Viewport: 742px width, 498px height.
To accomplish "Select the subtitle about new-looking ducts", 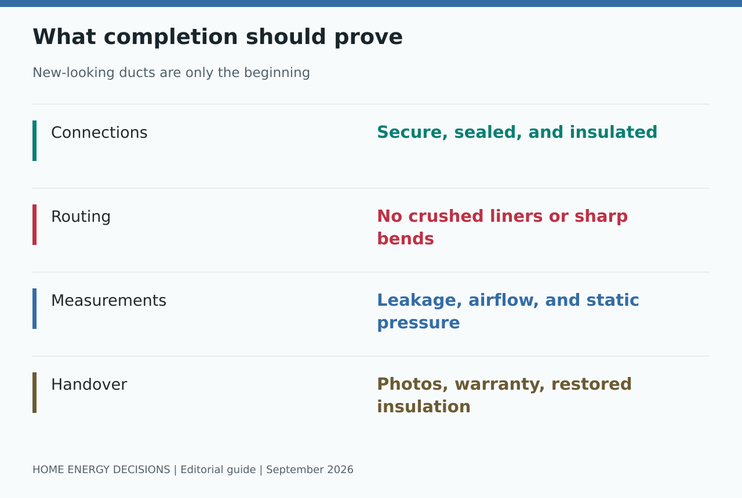I will 171,73.
